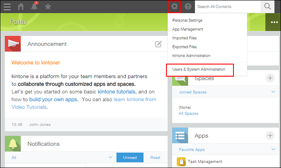The image size is (281, 168).
Task: Go to the Home portal icon
Action: pos(21,6)
